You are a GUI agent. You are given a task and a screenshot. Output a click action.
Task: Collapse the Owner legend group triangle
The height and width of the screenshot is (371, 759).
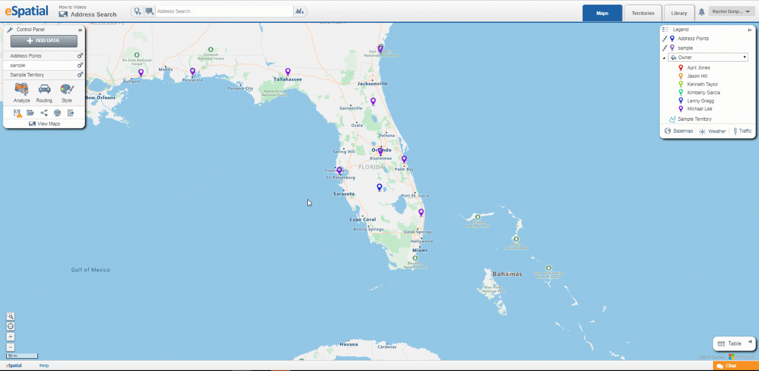pos(664,58)
